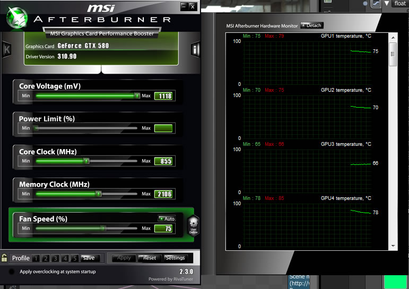Click the Core Clock slider handle
This screenshot has height=289, width=409.
pyautogui.click(x=86, y=161)
